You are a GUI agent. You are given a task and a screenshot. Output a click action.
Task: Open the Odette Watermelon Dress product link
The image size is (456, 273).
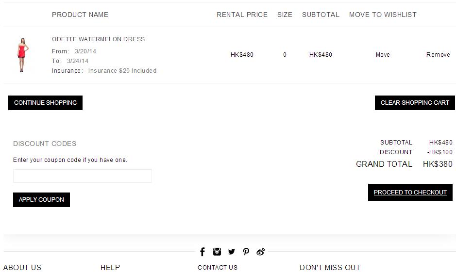tap(98, 39)
